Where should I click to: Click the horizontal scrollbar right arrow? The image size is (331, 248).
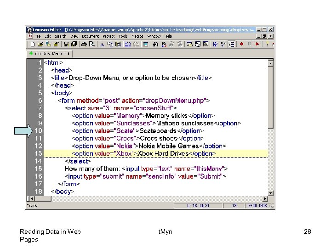(x=265, y=198)
